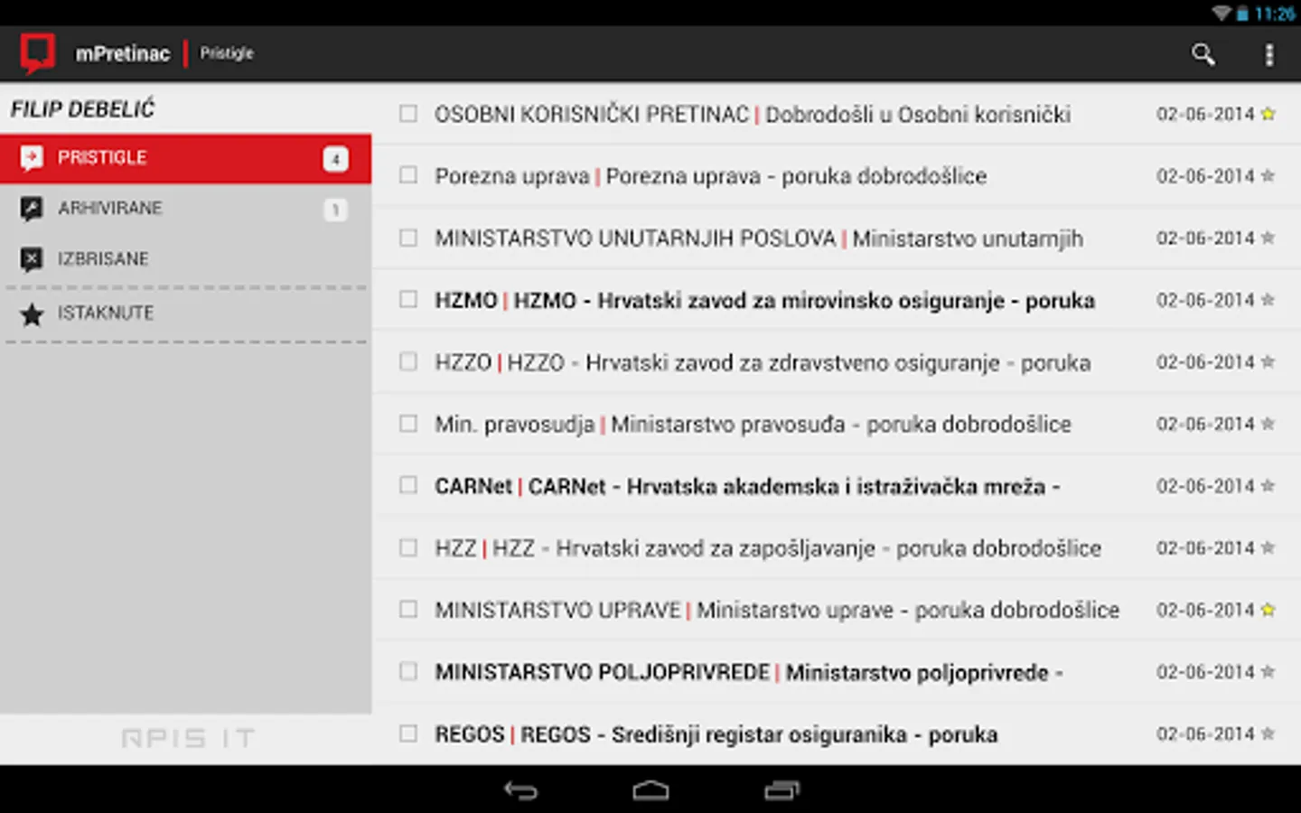
Task: Star the MINISTARSTVO POLJOPRIVREDE message
Action: (1268, 671)
